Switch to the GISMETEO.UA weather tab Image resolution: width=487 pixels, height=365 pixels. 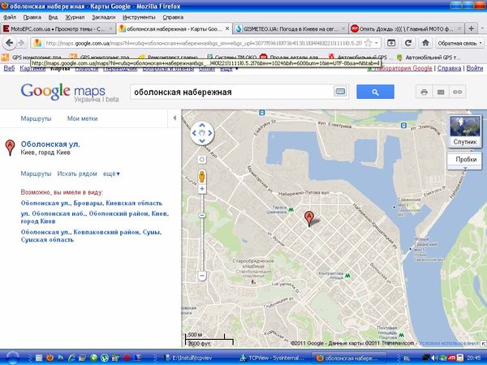coord(291,29)
